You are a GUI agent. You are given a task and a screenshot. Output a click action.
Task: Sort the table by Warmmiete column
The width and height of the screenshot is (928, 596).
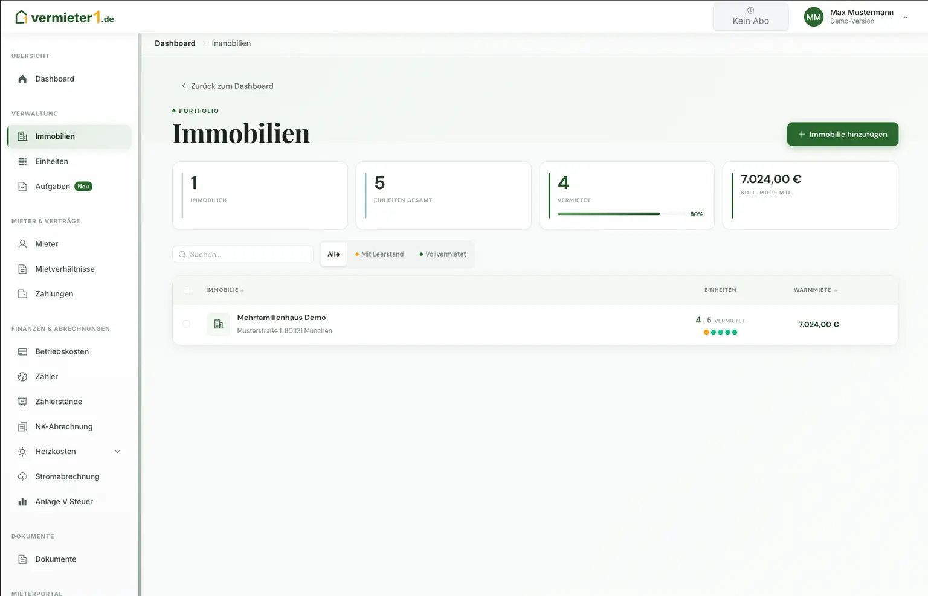815,290
